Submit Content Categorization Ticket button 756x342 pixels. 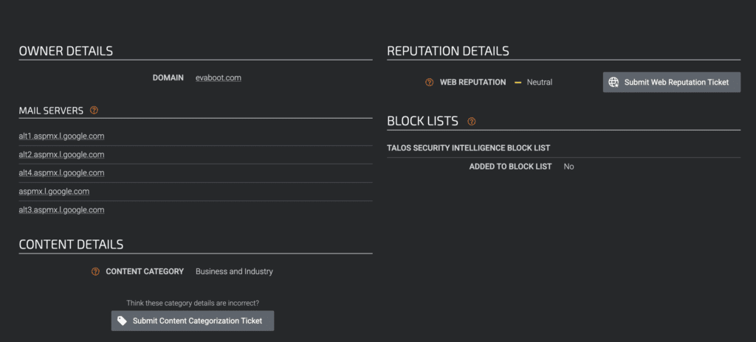[x=193, y=321]
